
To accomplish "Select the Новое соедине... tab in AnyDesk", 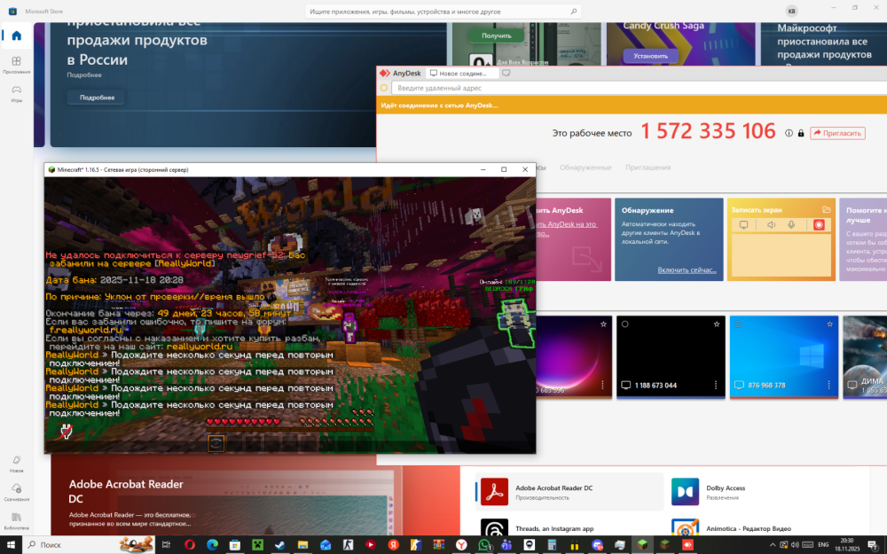I will pos(461,73).
